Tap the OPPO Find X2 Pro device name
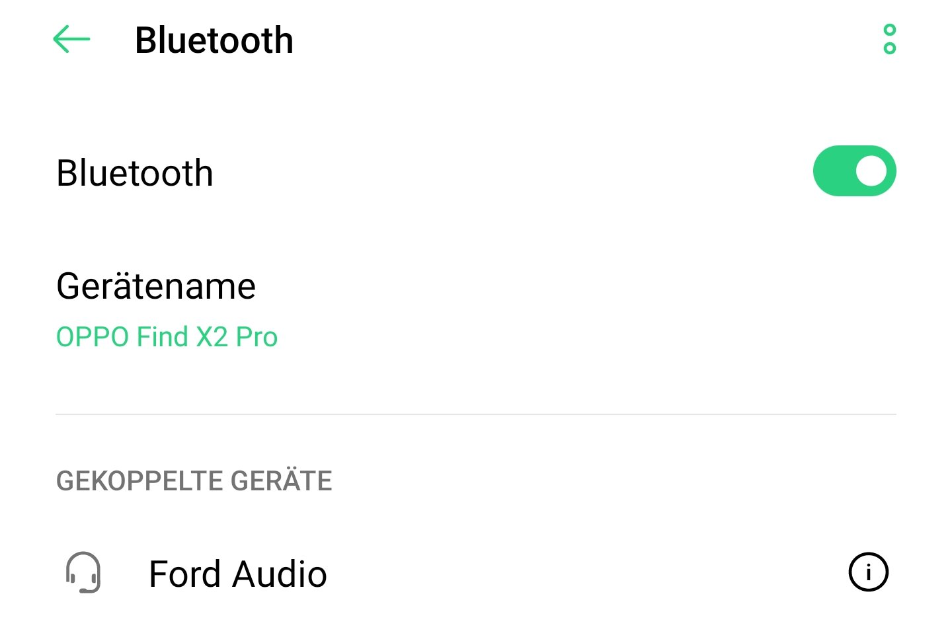952x643 pixels. coord(167,337)
